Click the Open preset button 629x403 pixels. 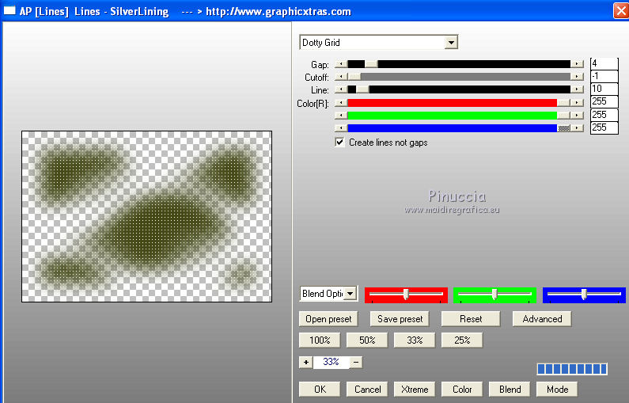tap(328, 319)
